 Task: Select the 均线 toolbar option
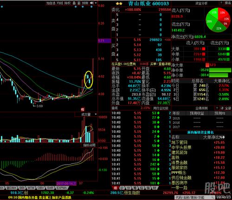coord(60,3)
